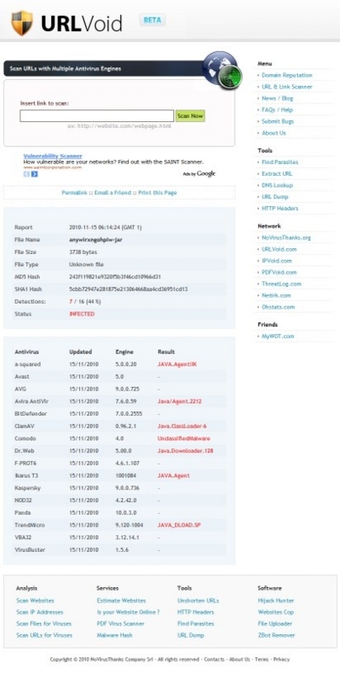Visit URLVoid.com network link
340x673 pixels.
(x=279, y=249)
